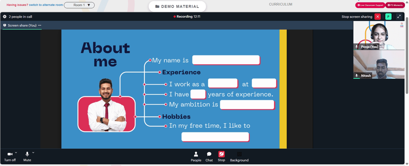The height and width of the screenshot is (166, 409).
Task: Click red X to stop screen sharing
Action: 378,17
